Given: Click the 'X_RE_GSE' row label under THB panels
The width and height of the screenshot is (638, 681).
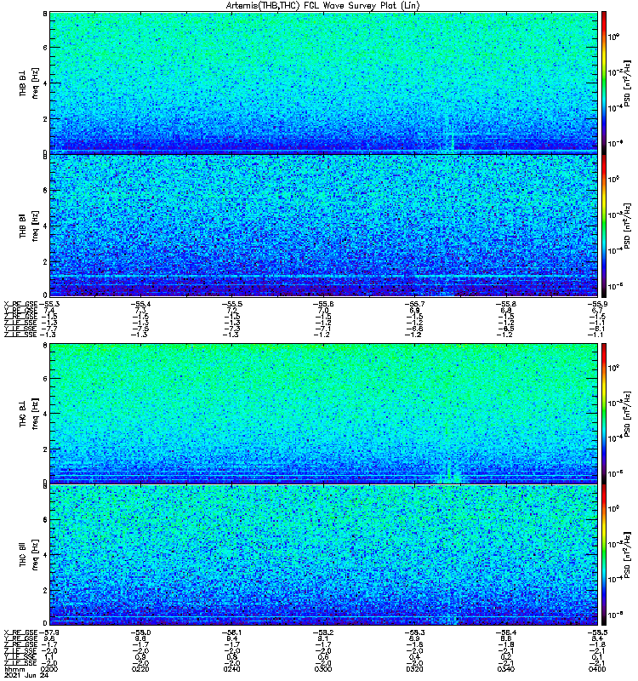Looking at the screenshot, I should click(20, 305).
